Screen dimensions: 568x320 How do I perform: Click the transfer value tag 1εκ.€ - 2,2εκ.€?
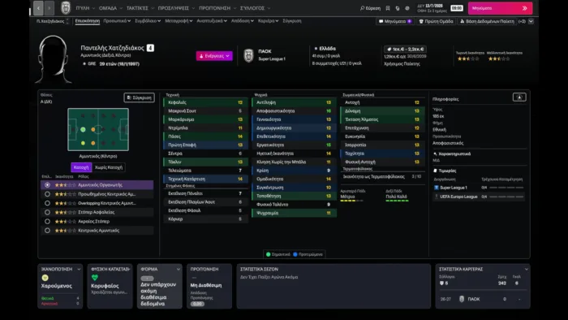coord(405,49)
